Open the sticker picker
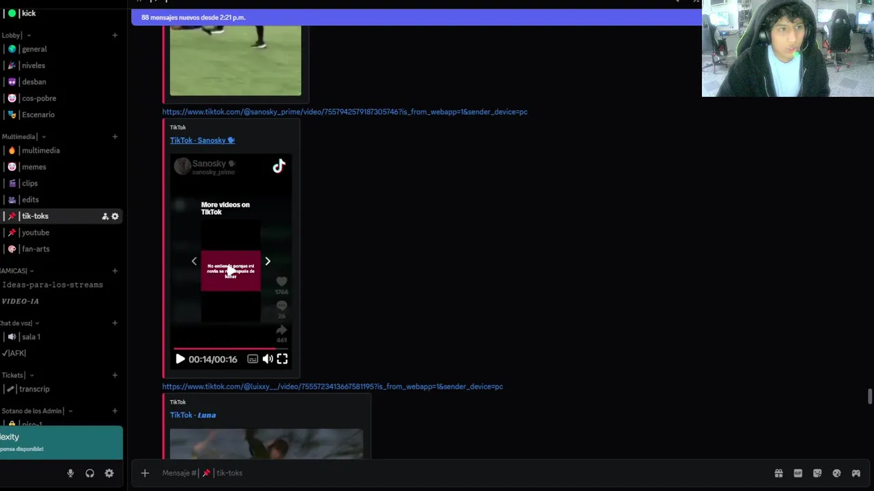This screenshot has height=491, width=874. click(x=817, y=473)
